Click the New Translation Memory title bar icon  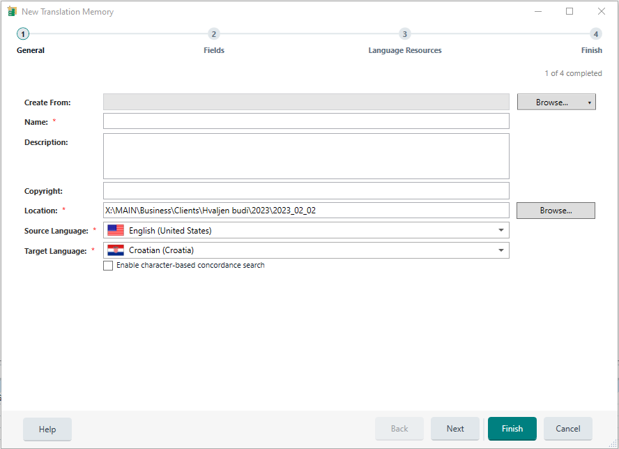12,11
